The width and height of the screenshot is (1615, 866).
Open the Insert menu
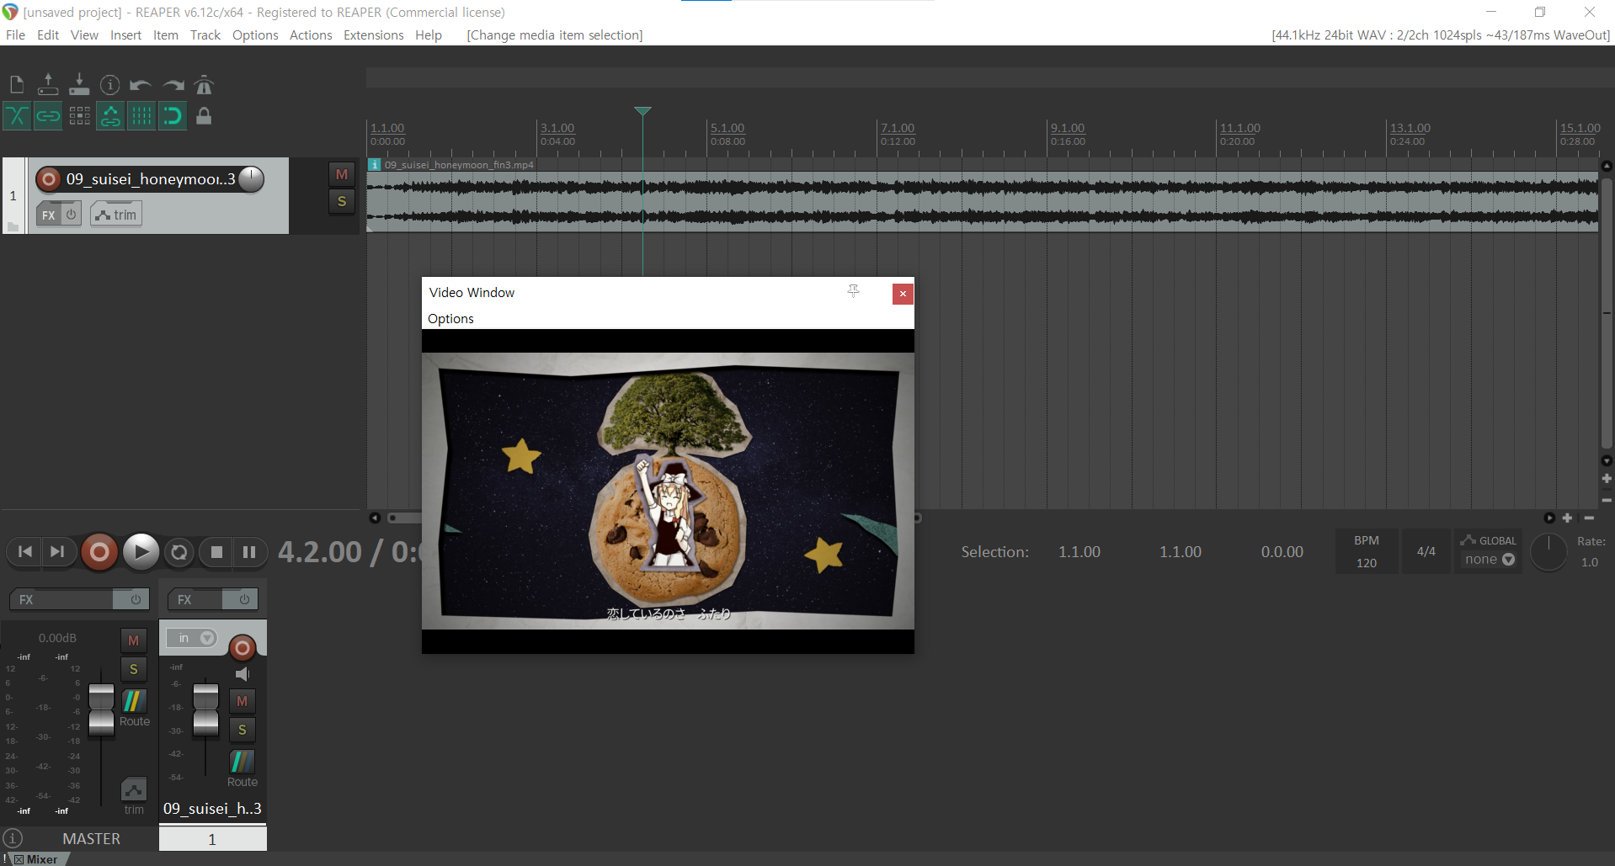point(125,35)
